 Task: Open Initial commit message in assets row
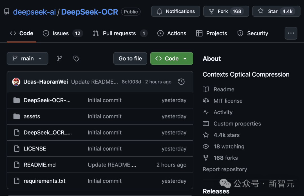click(104, 116)
